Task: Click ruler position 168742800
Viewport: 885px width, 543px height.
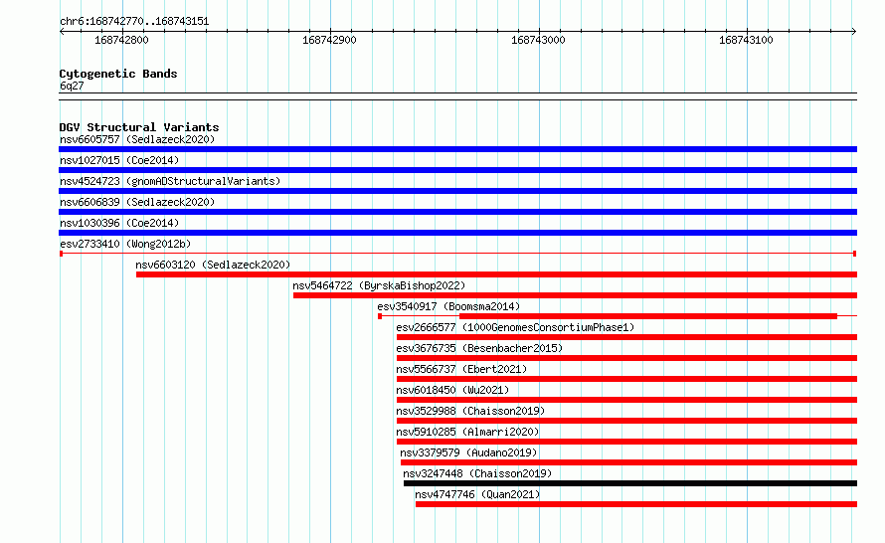Action: (x=122, y=40)
